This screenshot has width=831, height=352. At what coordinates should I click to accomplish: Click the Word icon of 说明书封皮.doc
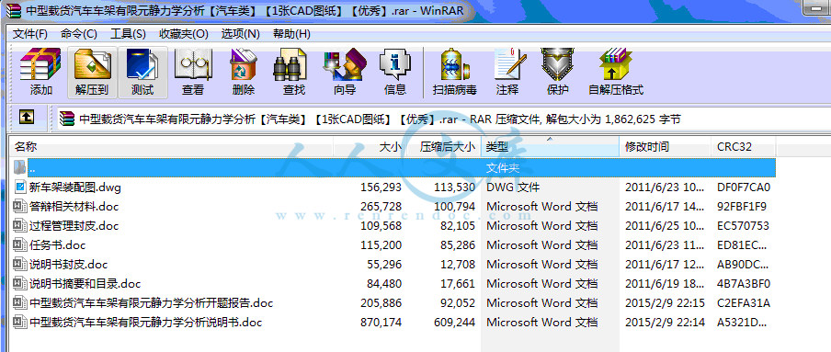click(x=20, y=264)
